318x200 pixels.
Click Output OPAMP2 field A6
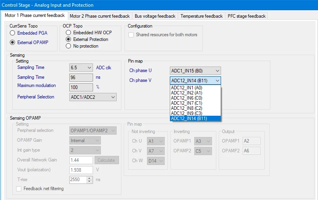coord(251,151)
